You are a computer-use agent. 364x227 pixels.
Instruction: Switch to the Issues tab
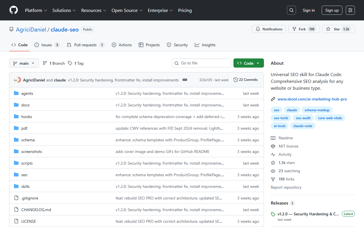pos(47,45)
